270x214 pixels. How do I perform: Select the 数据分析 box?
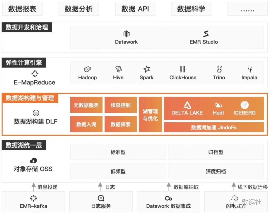point(79,9)
